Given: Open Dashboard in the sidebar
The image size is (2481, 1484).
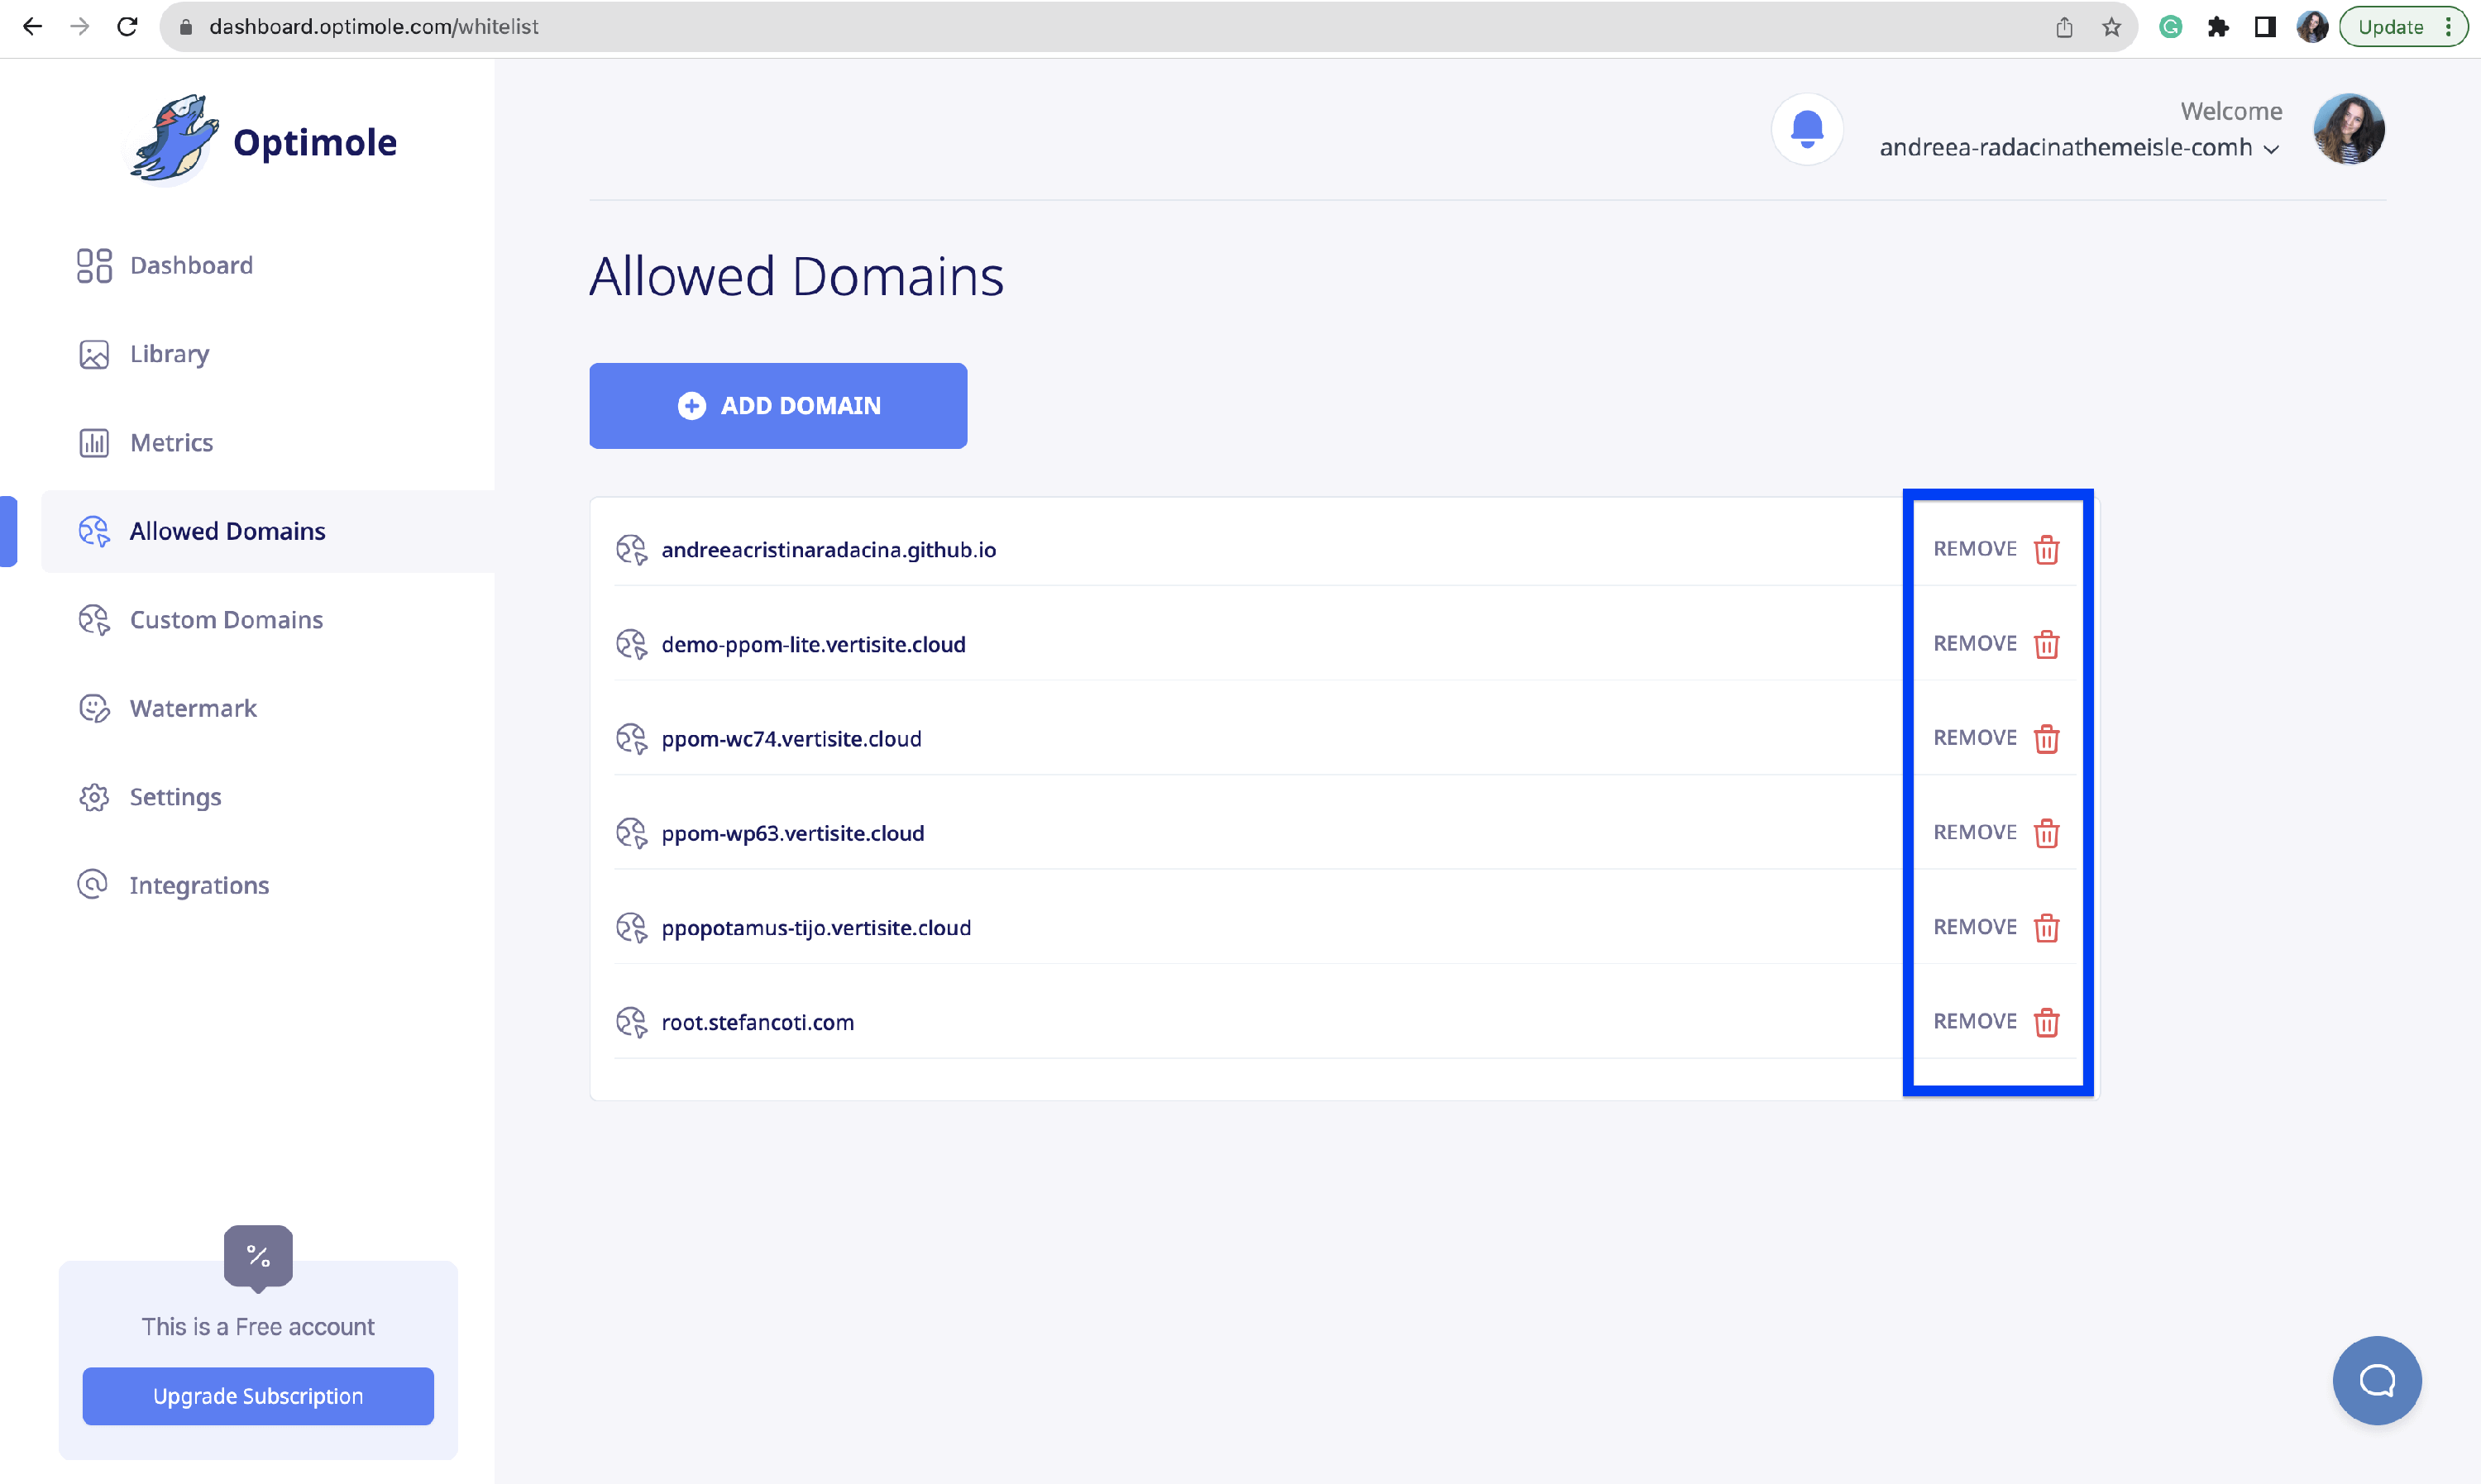Looking at the screenshot, I should coord(191,265).
